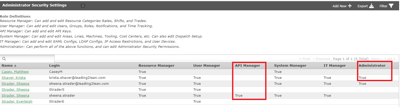Sort by the Login column header
This screenshot has width=402, height=107.
(x=54, y=66)
